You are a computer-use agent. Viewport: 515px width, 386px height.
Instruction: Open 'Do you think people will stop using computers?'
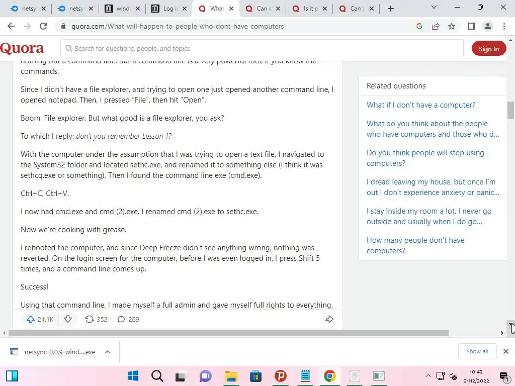click(x=425, y=158)
